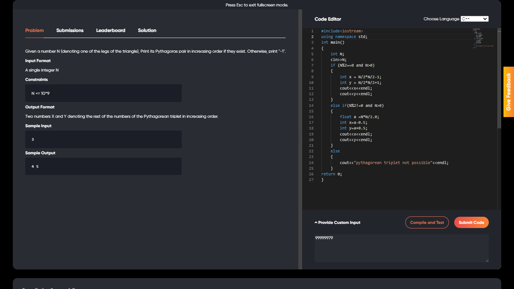This screenshot has width=514, height=289.
Task: Switch to the Submissions tab
Action: [x=70, y=30]
